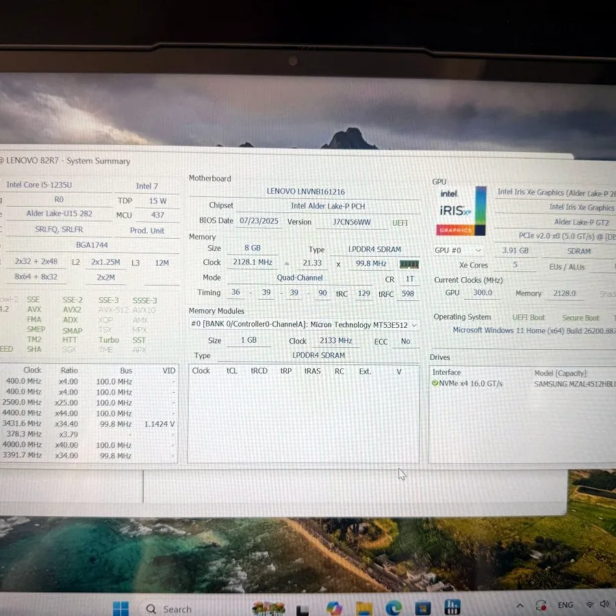Open the volume tray icon
Screen dimensions: 616x616
tap(605, 604)
